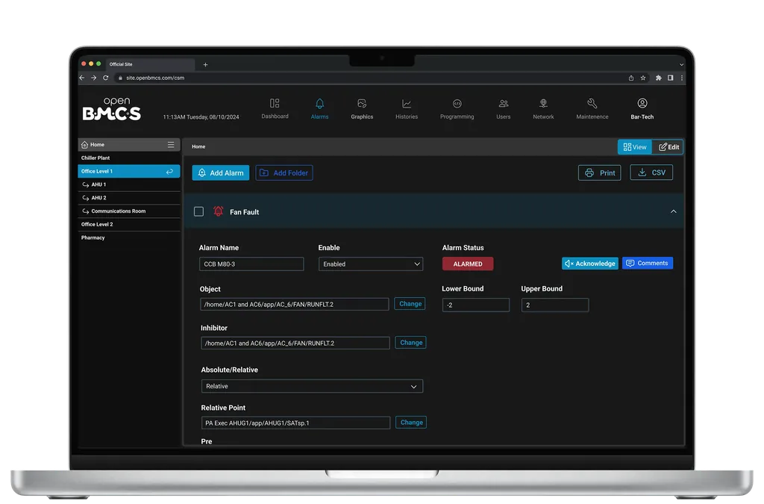Open the Bar-Tech user profile
This screenshot has height=504, width=764.
(642, 109)
